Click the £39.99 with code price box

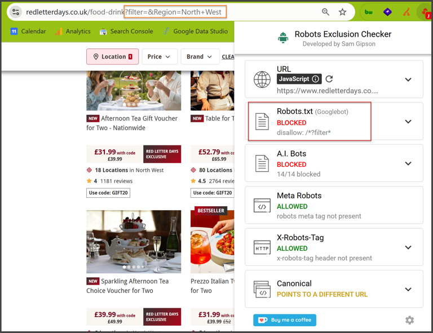pos(114,317)
